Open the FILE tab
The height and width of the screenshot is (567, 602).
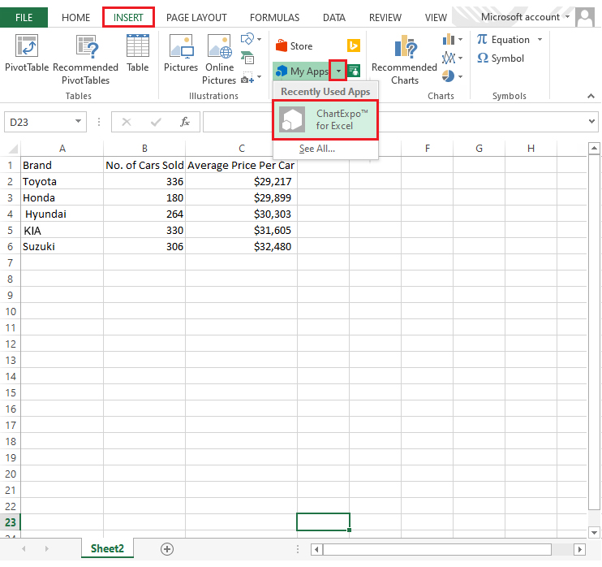point(24,17)
